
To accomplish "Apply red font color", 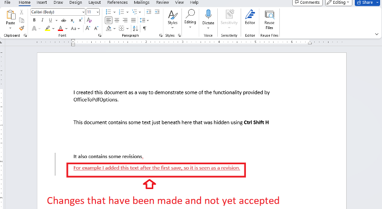I will pos(61,29).
